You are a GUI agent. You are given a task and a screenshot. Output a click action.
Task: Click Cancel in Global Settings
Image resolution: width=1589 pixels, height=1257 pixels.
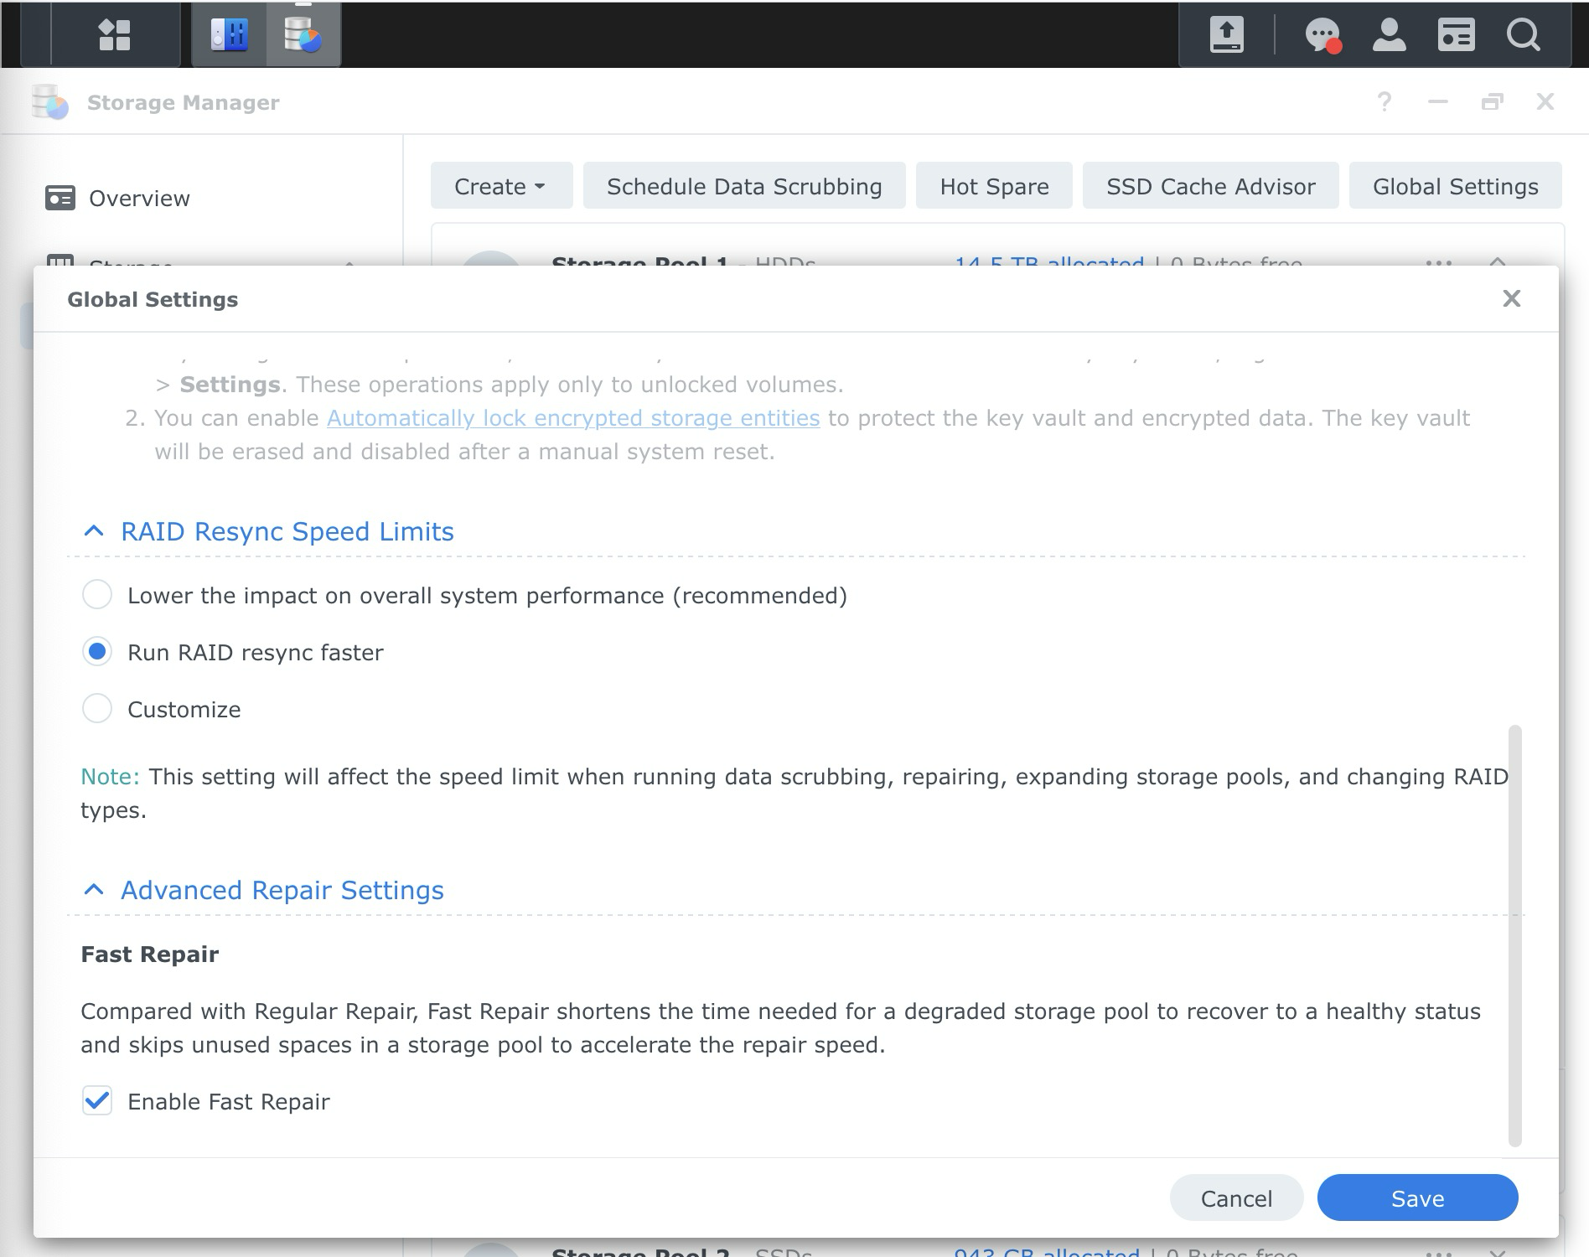pos(1236,1198)
